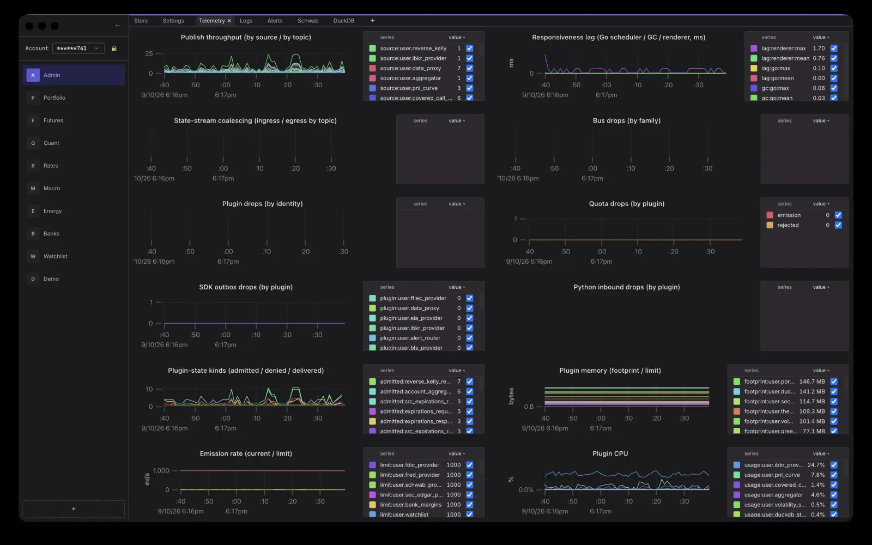Uncheck plugin:user.ffiec_provider checkbox
Screen dimensions: 872x545
coord(470,298)
